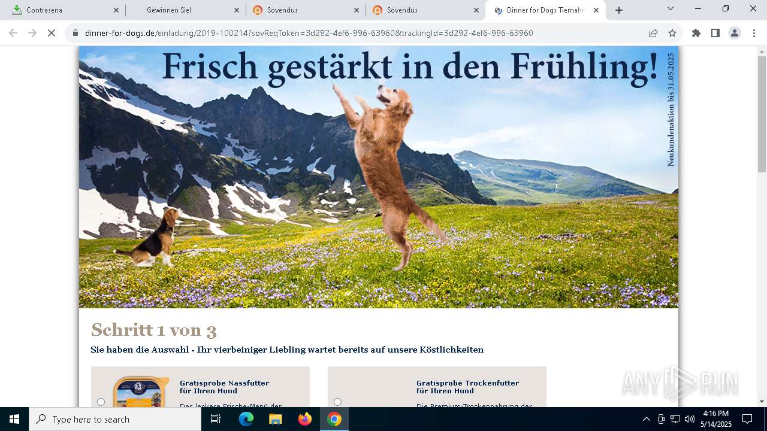
Task: Open the Windows Start menu
Action: 14,419
